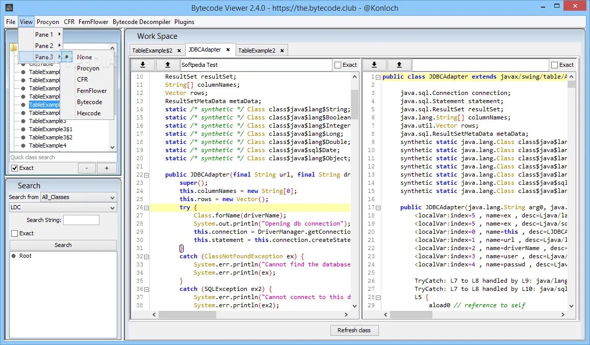Close the JDBCAdapter tab
Image resolution: width=590 pixels, height=345 pixels.
click(x=228, y=50)
